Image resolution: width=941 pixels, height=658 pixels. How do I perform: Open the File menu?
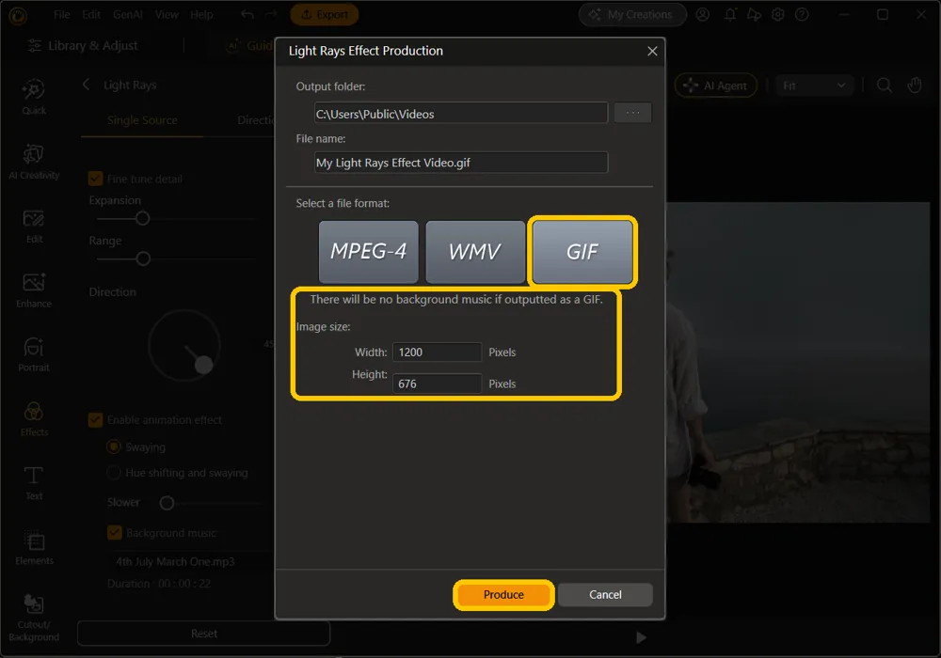point(62,14)
